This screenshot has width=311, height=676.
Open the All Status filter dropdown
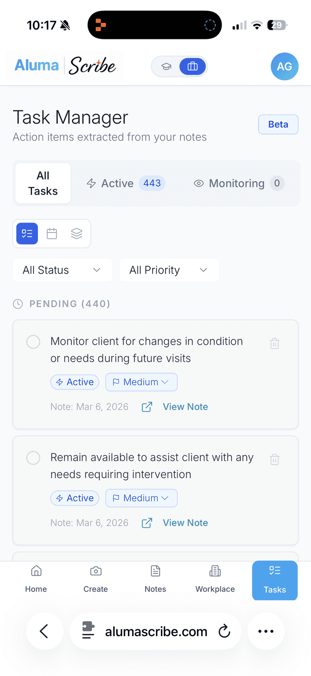(62, 270)
